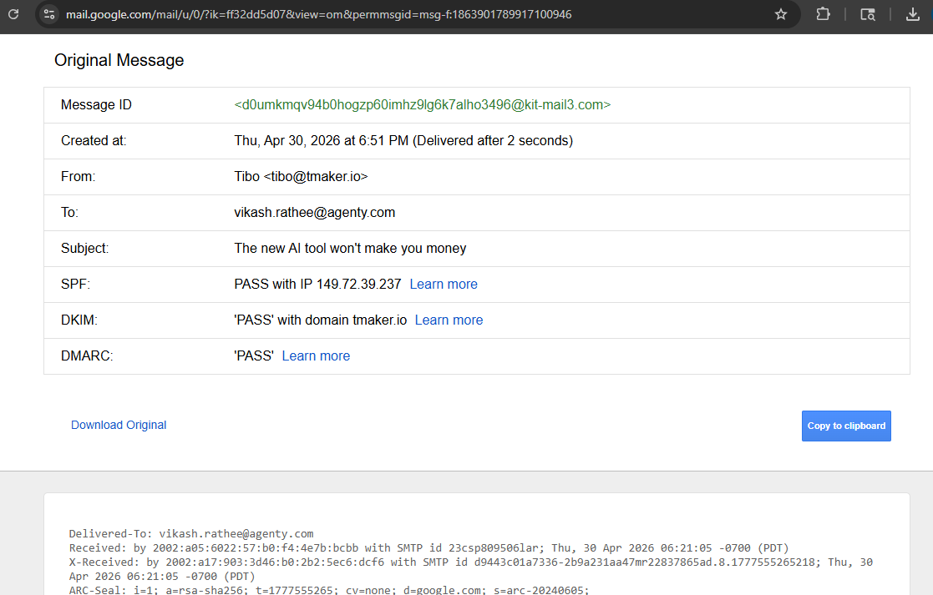The image size is (933, 595).
Task: Click the 'Message ID' row label
Action: click(96, 104)
